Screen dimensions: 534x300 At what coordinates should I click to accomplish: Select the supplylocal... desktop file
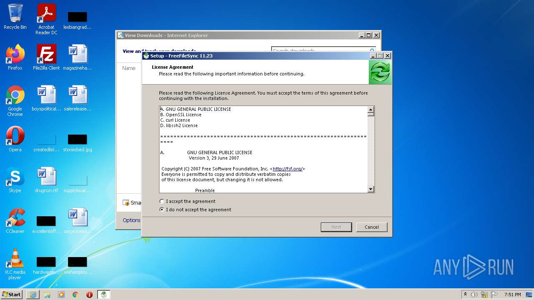(x=78, y=183)
